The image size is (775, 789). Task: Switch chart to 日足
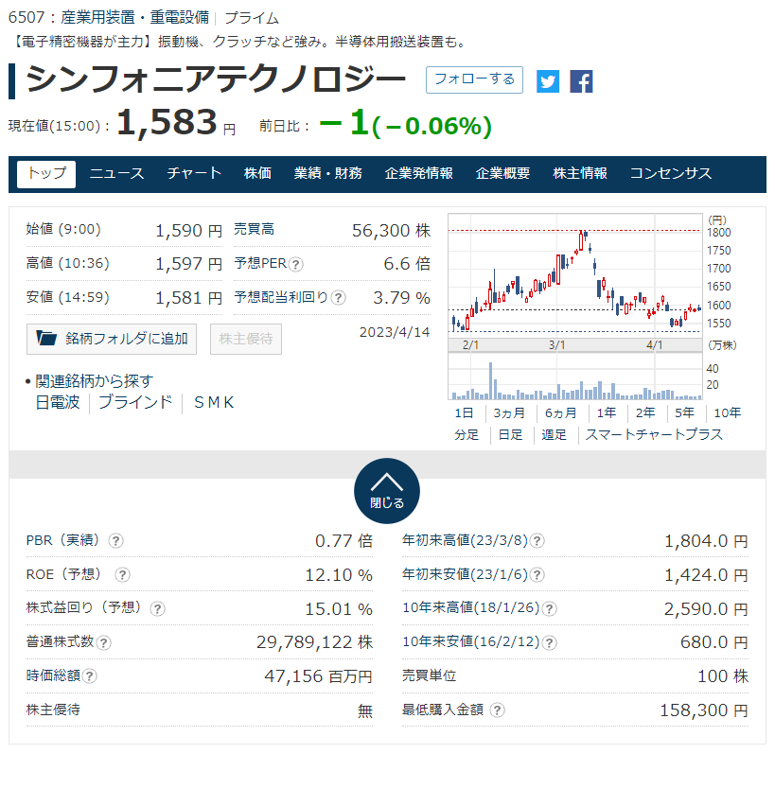[510, 435]
